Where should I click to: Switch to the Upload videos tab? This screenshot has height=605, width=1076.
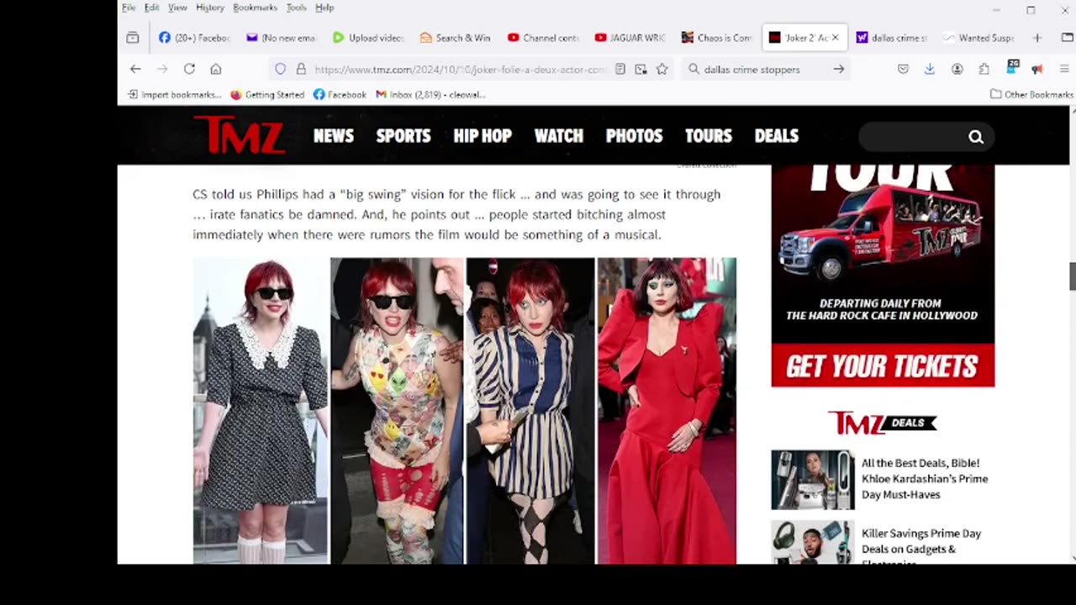pos(367,38)
